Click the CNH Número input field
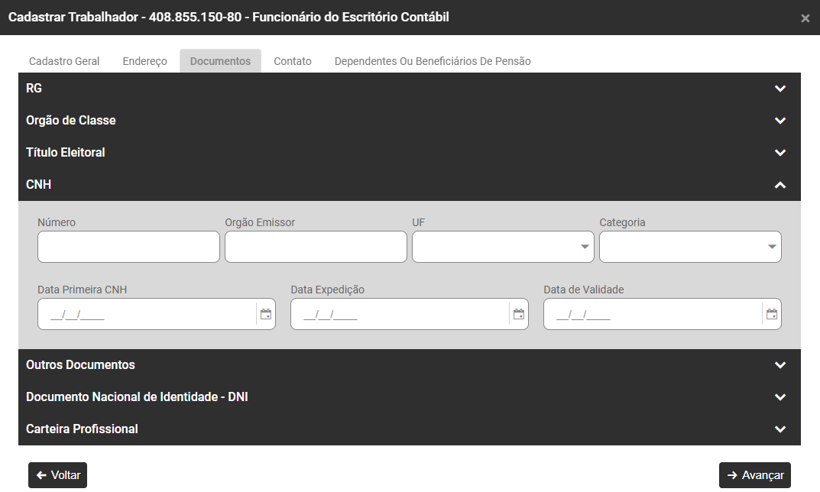 coord(128,247)
